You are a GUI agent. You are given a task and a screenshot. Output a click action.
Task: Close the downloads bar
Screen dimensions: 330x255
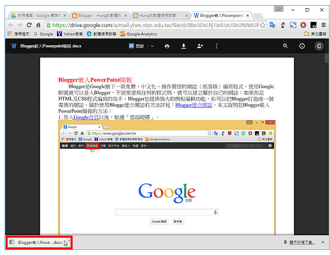coord(322,242)
